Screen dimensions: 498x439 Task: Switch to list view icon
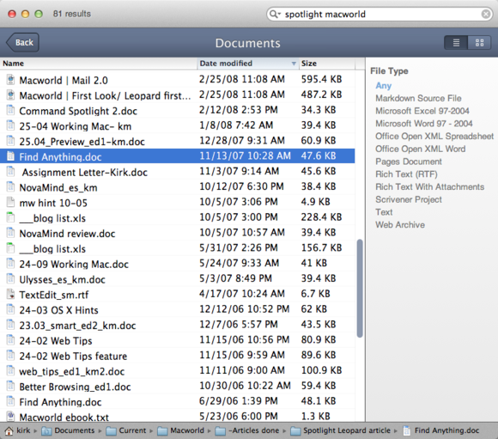(x=456, y=43)
